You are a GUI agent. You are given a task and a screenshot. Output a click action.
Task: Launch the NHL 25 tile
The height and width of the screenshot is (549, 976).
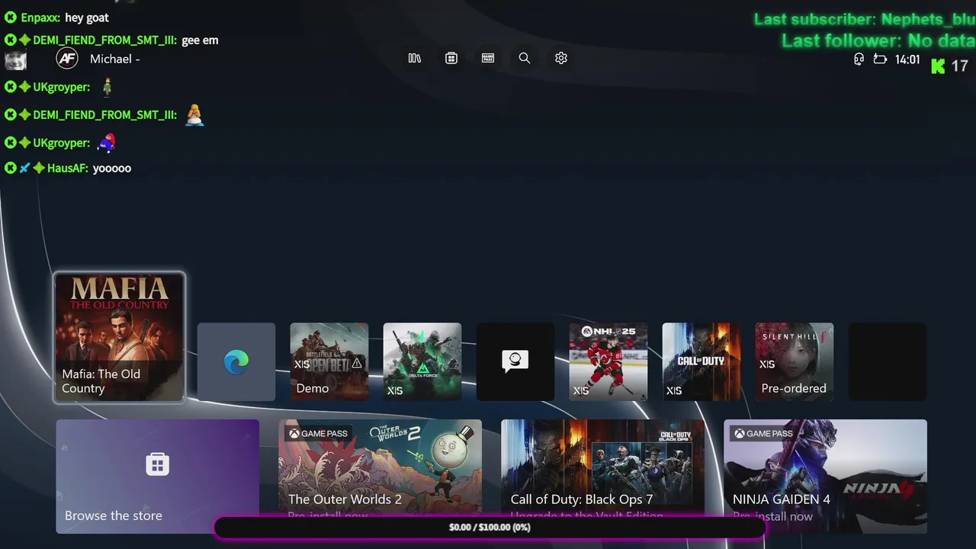coord(608,361)
